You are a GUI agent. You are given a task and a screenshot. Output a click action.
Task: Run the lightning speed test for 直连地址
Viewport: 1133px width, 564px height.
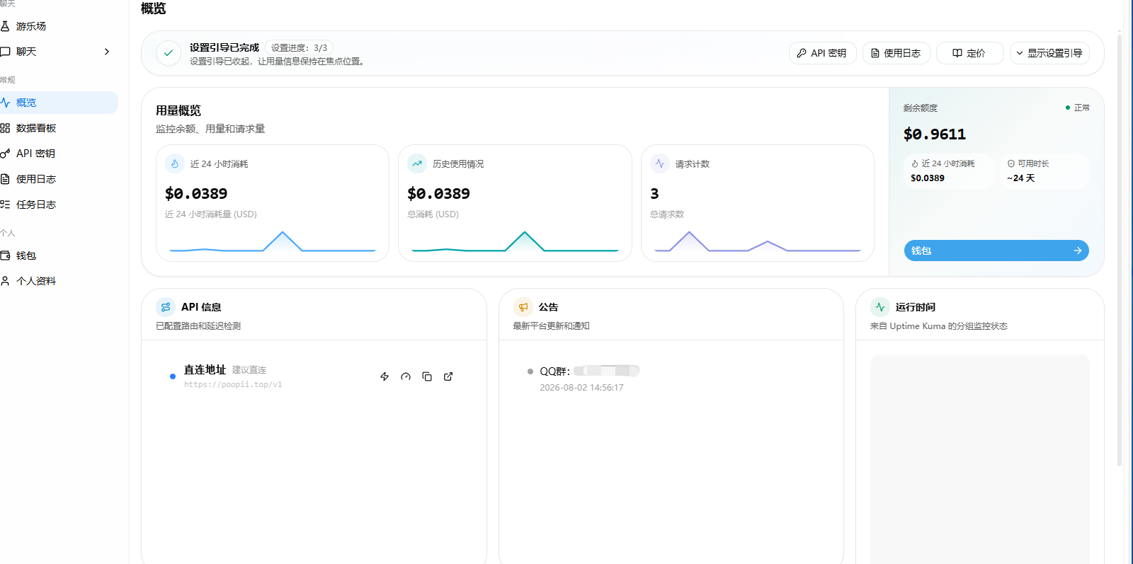tap(385, 376)
